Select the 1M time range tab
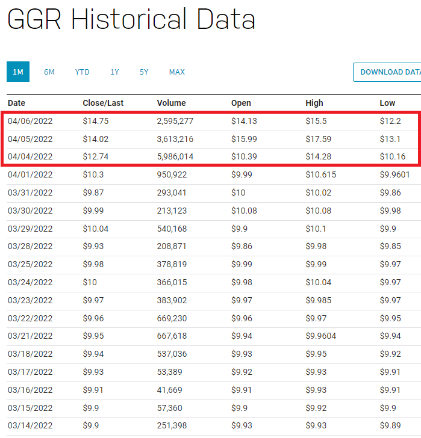The width and height of the screenshot is (421, 438). 18,72
